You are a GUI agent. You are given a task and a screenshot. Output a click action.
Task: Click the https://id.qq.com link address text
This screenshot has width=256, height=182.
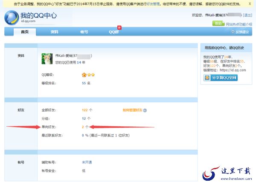[233, 70]
